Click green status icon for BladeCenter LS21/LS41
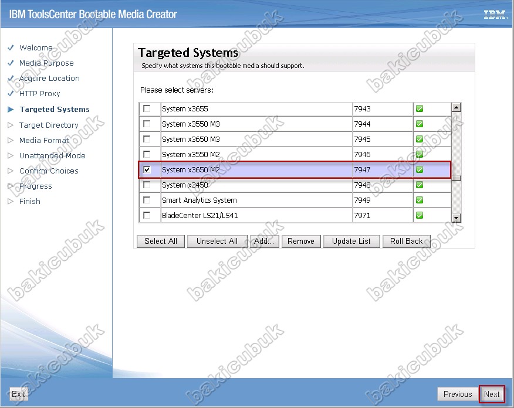The image size is (514, 408). pos(420,215)
